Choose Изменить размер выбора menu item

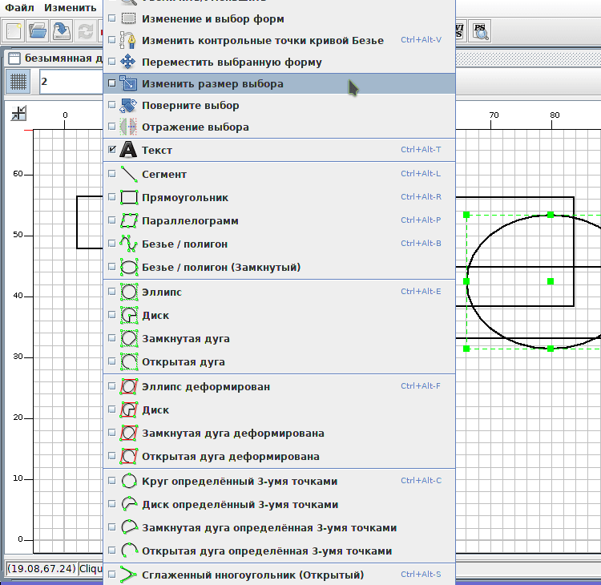pyautogui.click(x=280, y=83)
